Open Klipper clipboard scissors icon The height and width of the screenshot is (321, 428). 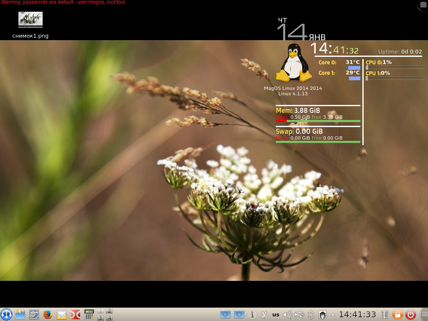pyautogui.click(x=264, y=315)
